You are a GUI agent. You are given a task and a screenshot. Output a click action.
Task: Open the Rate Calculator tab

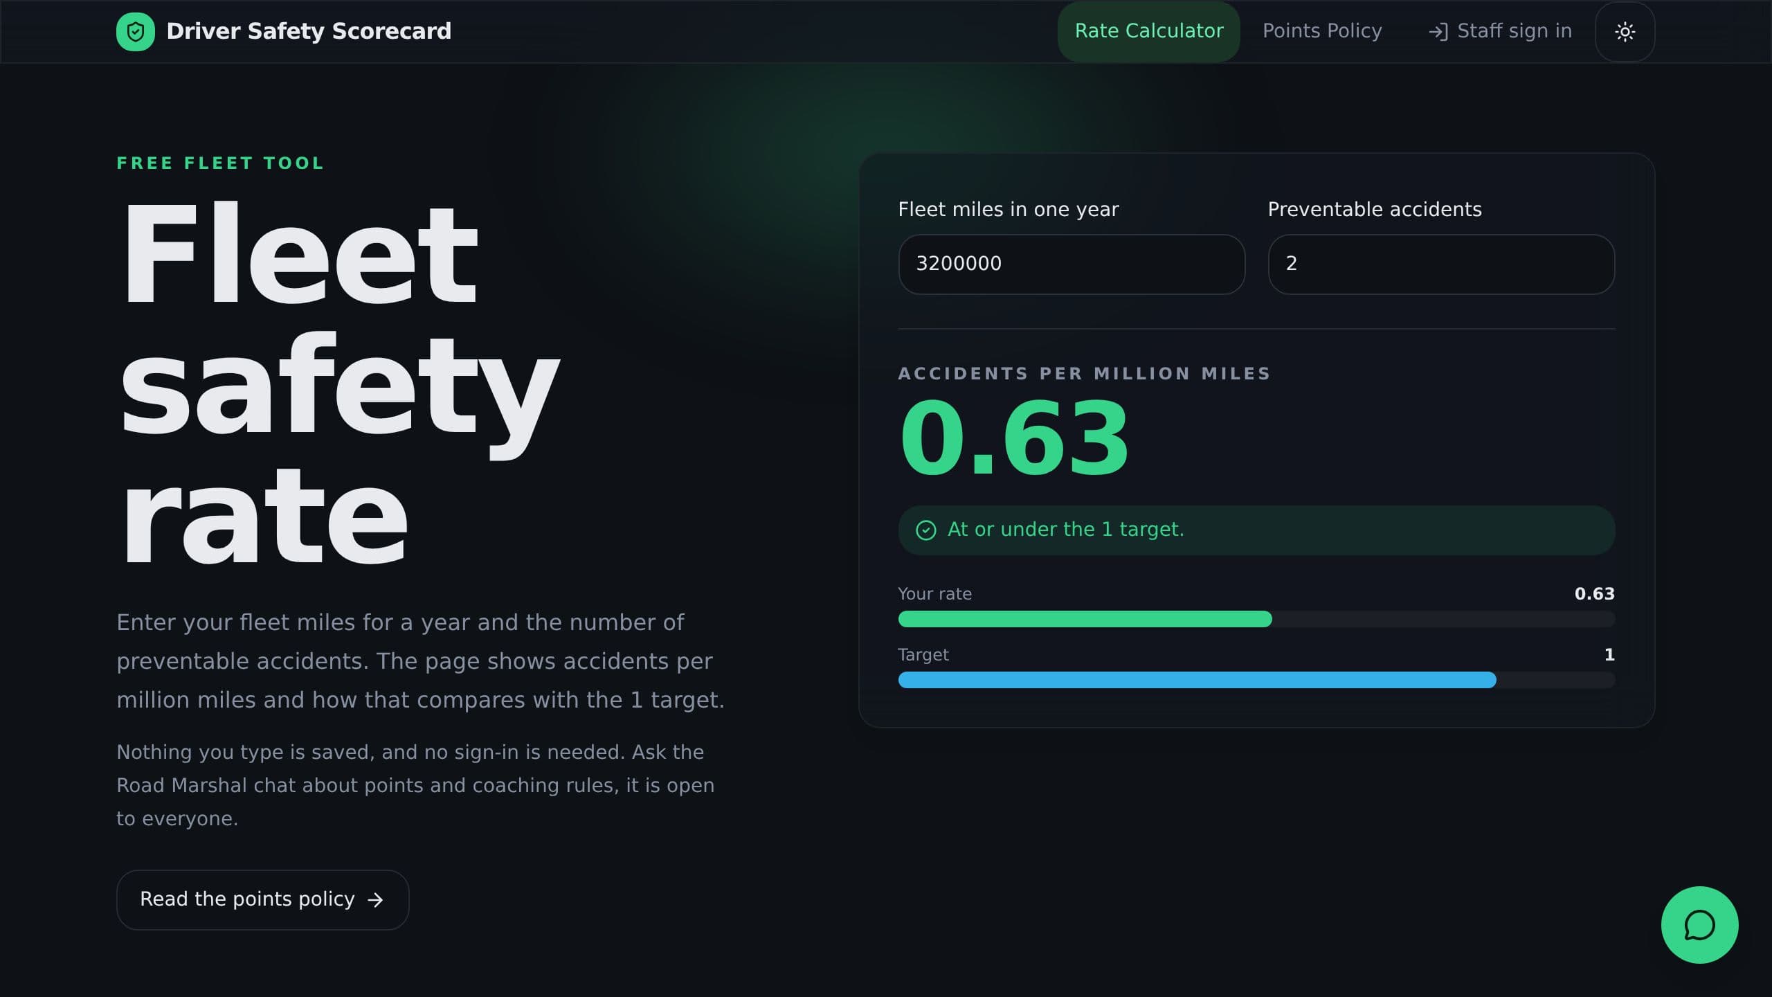click(1148, 32)
